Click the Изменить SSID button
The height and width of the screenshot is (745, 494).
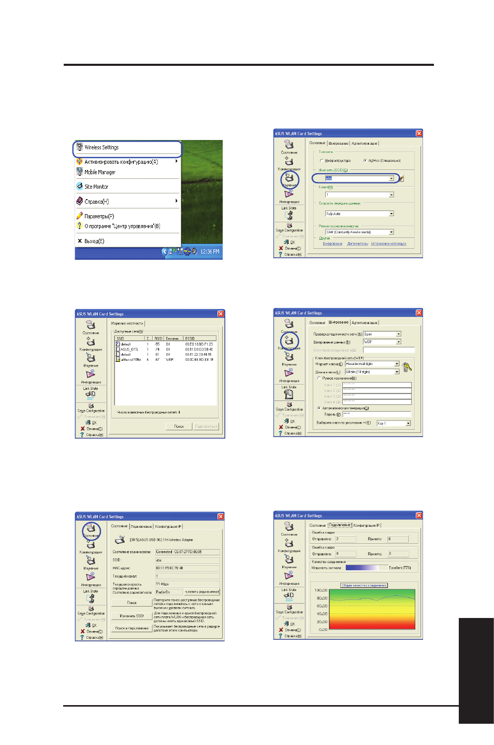point(132,616)
